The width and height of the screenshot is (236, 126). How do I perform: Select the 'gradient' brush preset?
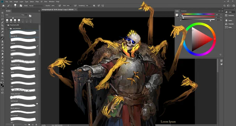tap(24, 48)
